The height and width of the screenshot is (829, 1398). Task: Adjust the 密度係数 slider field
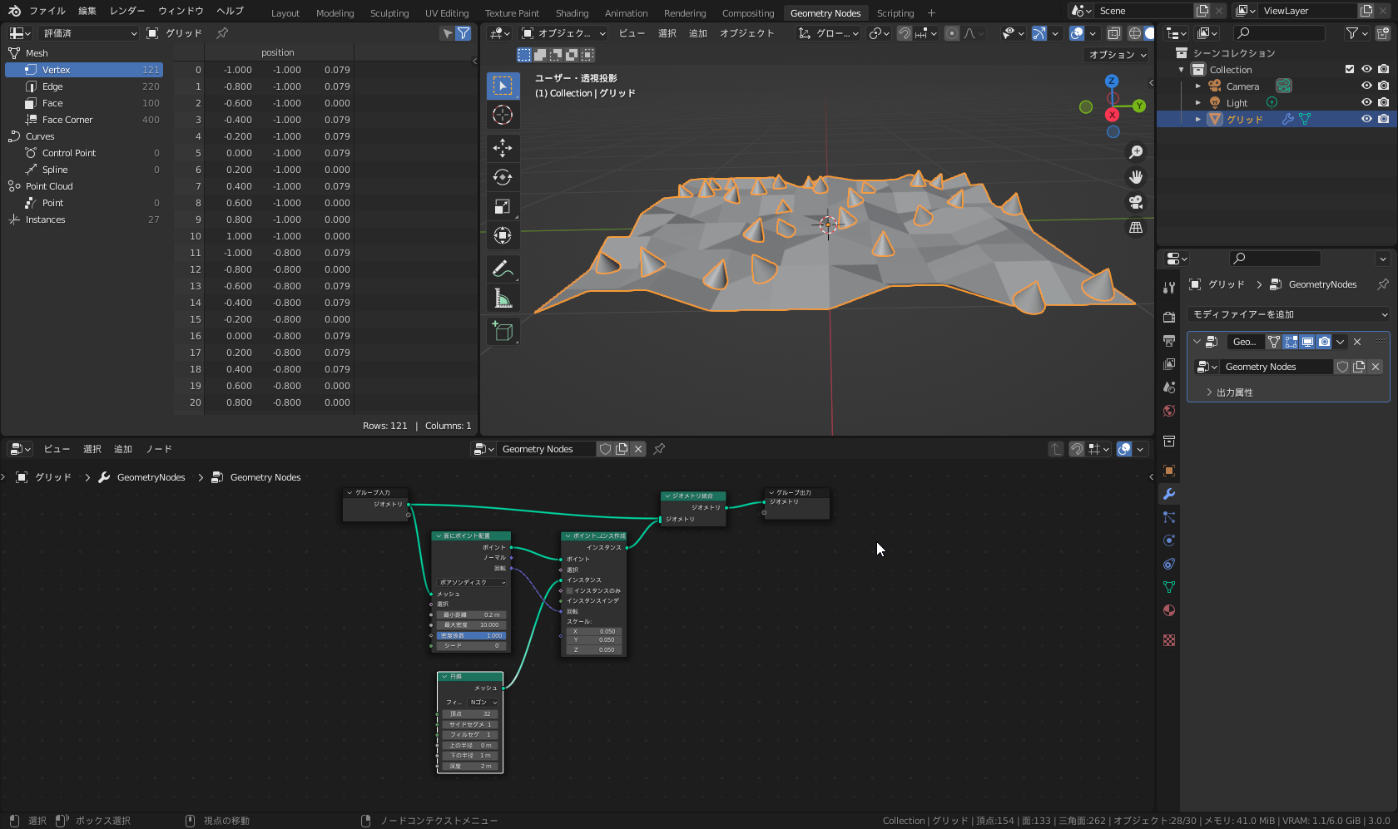[471, 635]
